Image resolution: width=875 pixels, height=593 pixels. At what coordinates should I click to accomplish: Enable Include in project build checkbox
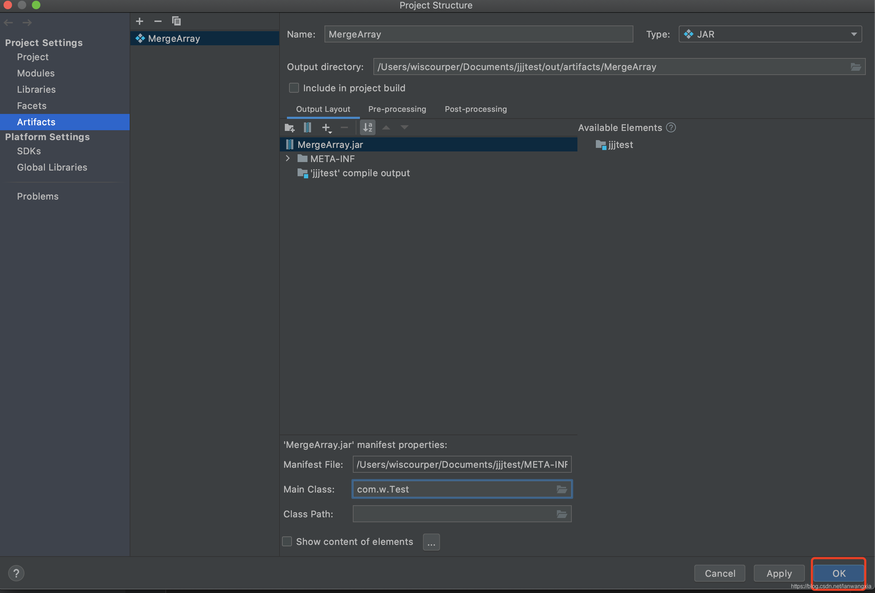[x=294, y=88]
